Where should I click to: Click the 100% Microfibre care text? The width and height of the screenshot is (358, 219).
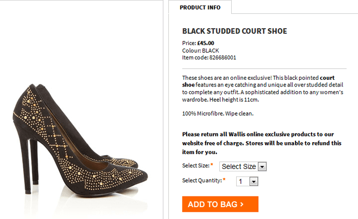pyautogui.click(x=217, y=113)
